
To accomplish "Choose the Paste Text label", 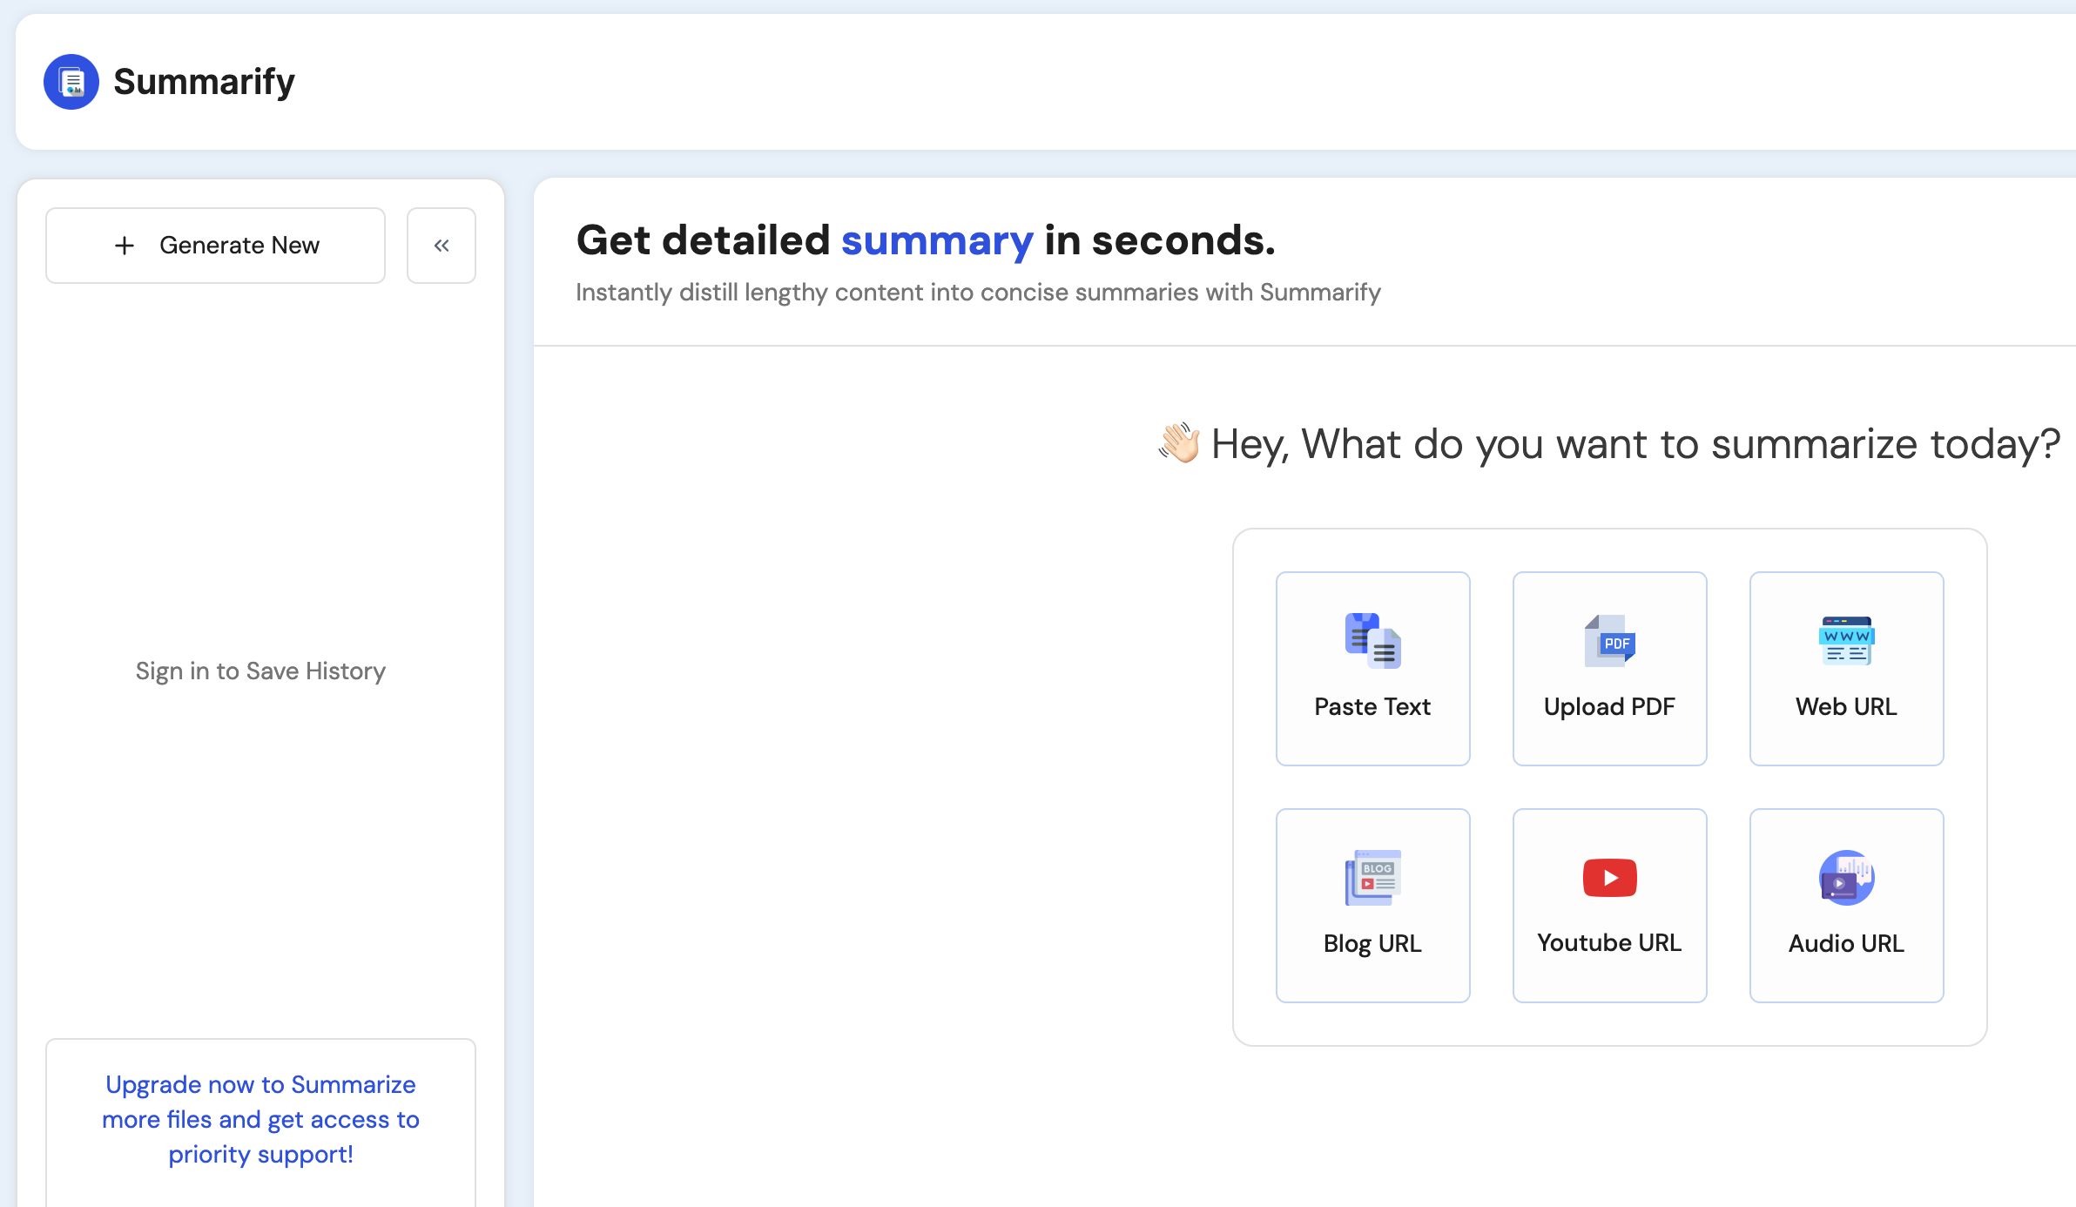I will click(x=1372, y=706).
